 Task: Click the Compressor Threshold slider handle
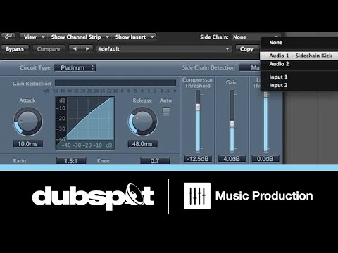click(x=198, y=107)
